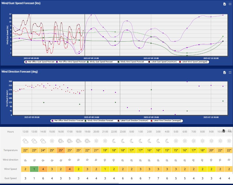This screenshot has width=233, height=185.
Task: Select the wind direction arrow for 21:00
Action: coord(105,160)
